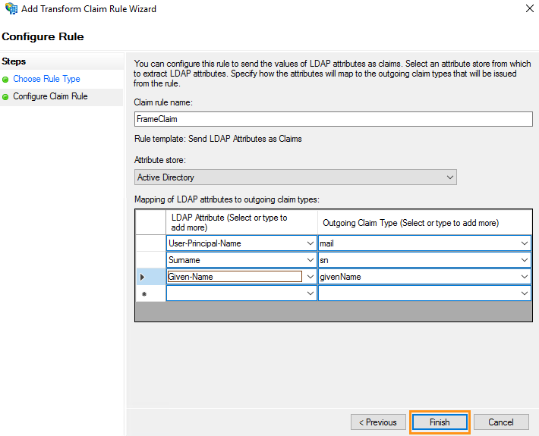Viewport: 539px width, 436px height.
Task: Close the Add Transform Claim Rule Wizard
Action: point(528,9)
